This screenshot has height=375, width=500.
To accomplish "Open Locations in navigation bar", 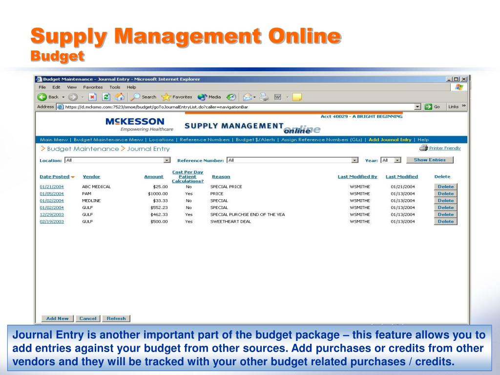I will 161,140.
